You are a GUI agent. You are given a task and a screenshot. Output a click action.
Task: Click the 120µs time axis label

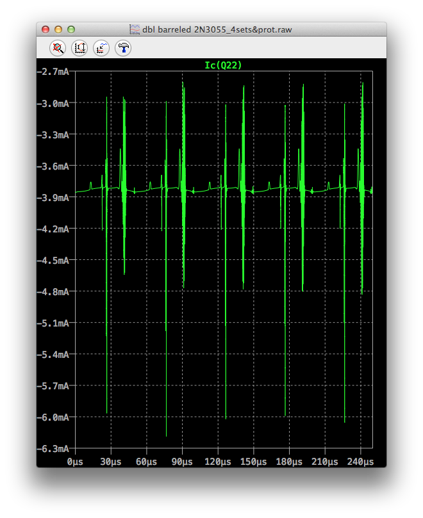(x=218, y=462)
